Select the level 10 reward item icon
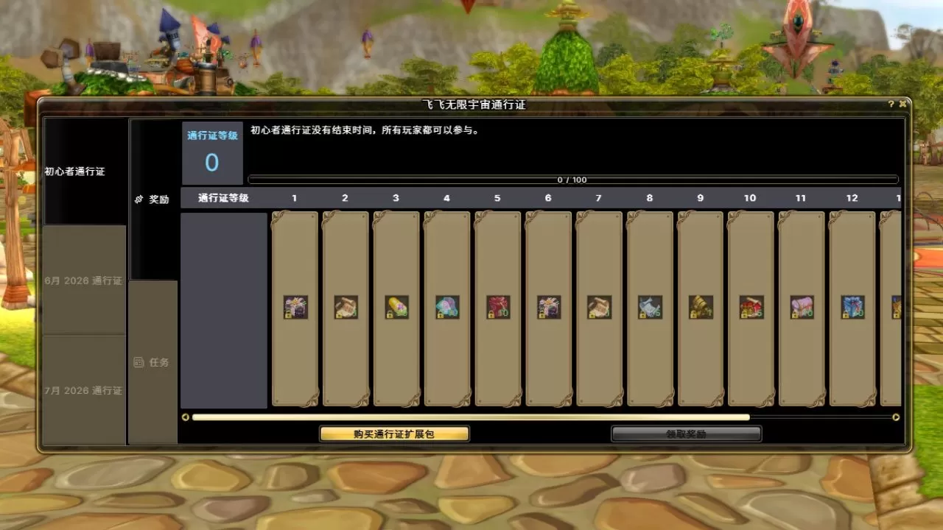 pyautogui.click(x=751, y=307)
